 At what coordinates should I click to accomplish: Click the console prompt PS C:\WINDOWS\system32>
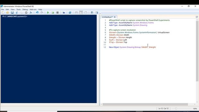[15, 16]
